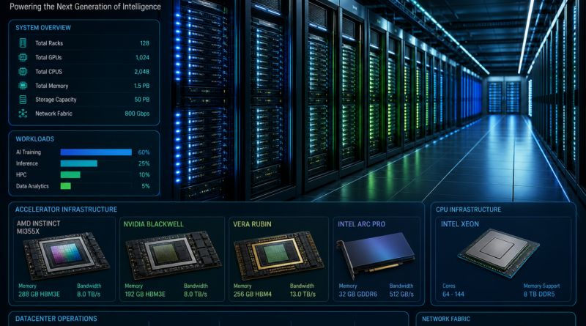Click the 60% AI Training percentage
The height and width of the screenshot is (326, 586).
[x=144, y=152]
